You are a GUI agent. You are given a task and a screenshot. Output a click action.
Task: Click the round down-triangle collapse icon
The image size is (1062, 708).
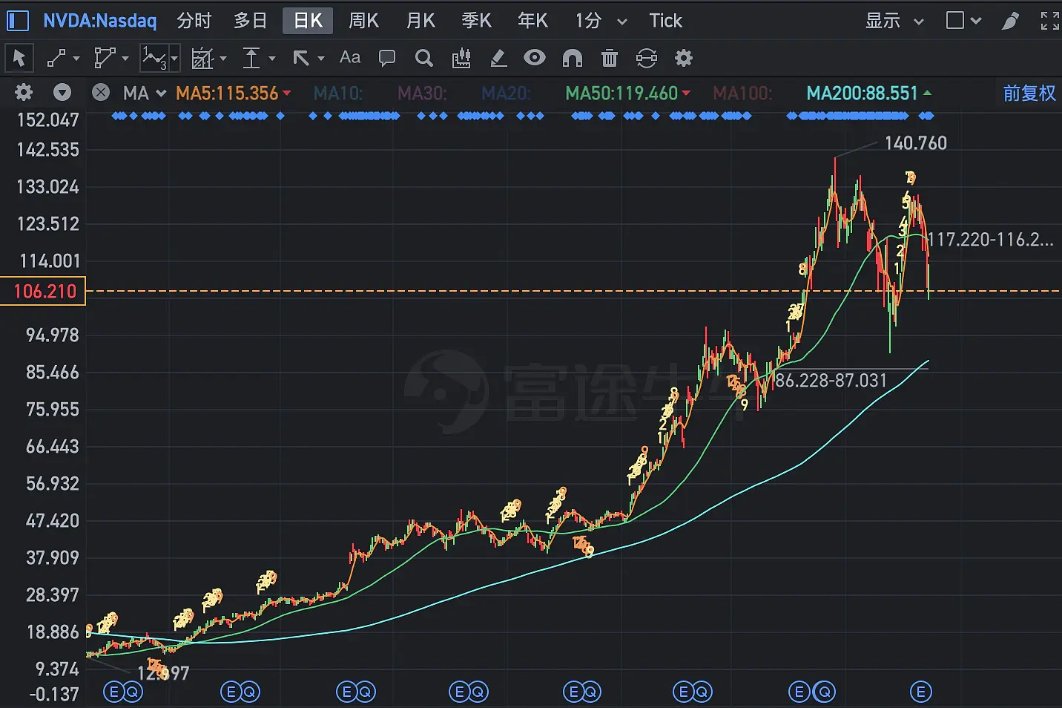tap(62, 93)
